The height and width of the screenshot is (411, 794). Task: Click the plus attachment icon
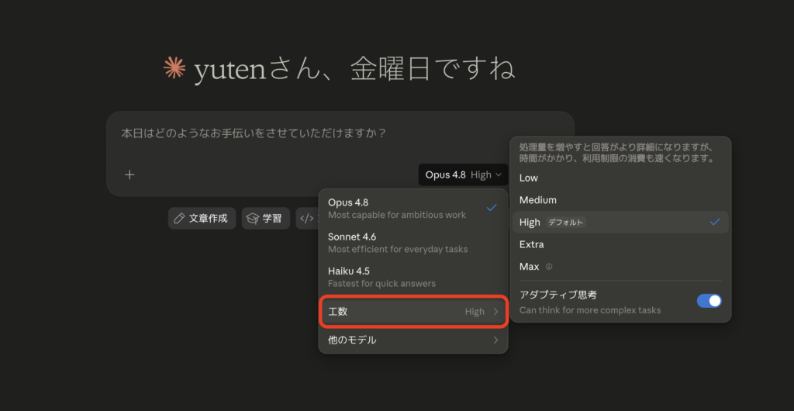(129, 174)
